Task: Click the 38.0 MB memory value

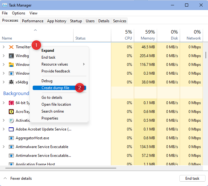Action: click(148, 82)
